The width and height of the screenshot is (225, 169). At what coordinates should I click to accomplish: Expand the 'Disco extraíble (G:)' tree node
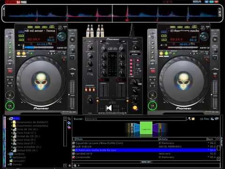pyautogui.click(x=12, y=147)
